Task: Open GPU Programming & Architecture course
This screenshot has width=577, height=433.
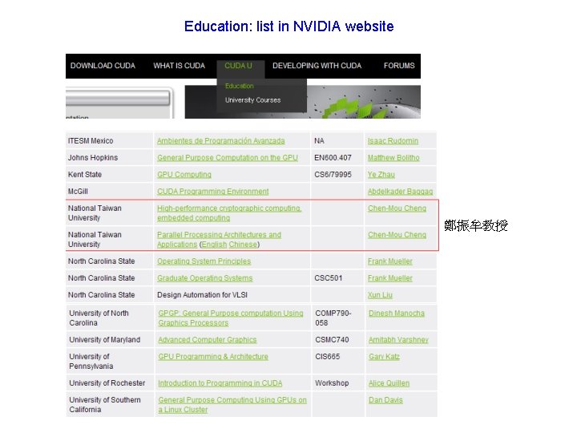Action: 213,357
